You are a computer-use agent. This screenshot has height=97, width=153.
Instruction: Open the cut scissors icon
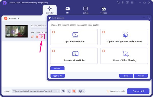(37, 37)
